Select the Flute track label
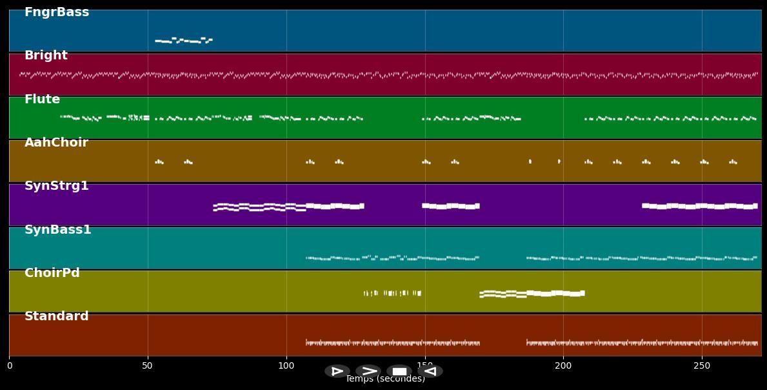This screenshot has width=767, height=390. [x=42, y=99]
